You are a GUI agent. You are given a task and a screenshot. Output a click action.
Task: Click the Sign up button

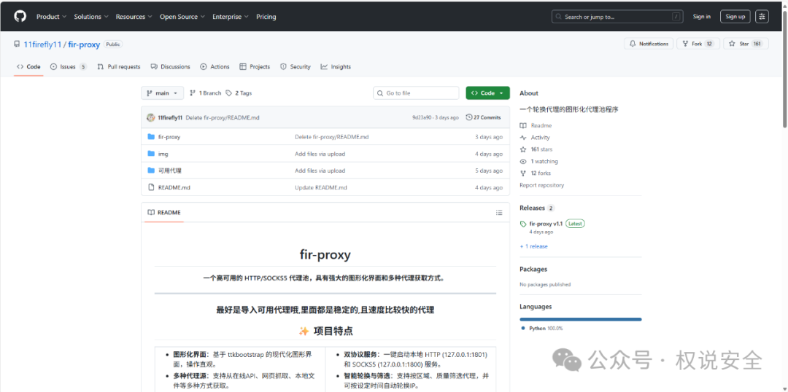click(735, 17)
